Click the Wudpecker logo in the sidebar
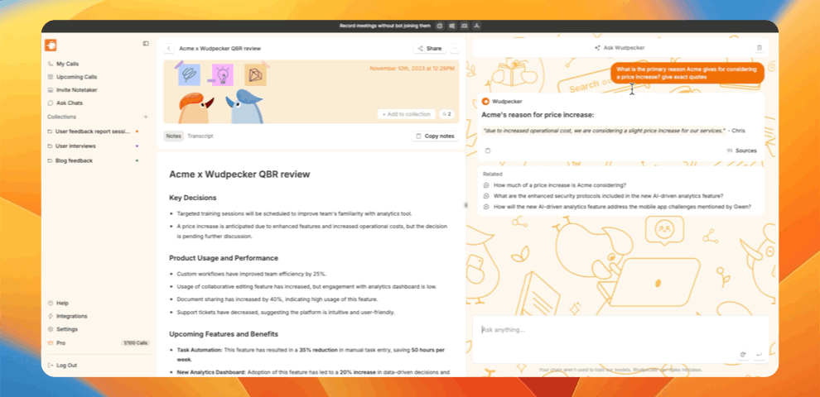 [51, 45]
